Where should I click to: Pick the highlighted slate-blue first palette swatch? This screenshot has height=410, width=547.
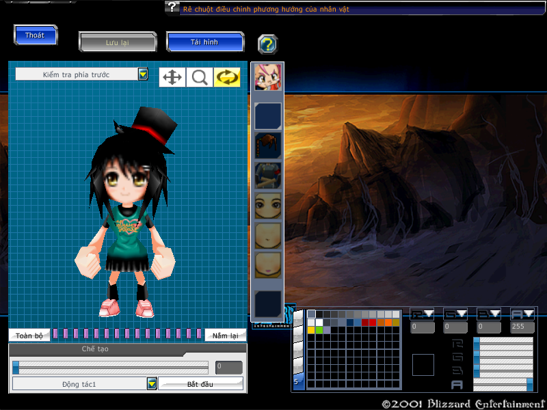click(311, 314)
